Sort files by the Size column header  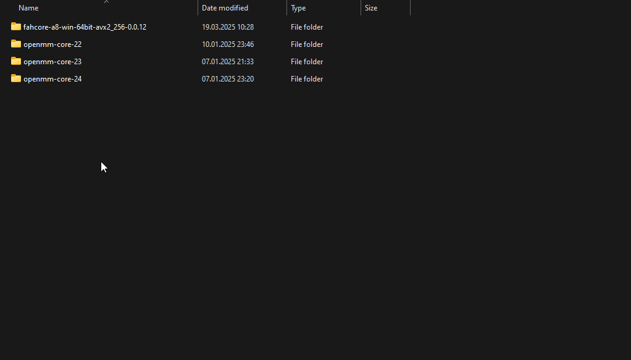(371, 8)
